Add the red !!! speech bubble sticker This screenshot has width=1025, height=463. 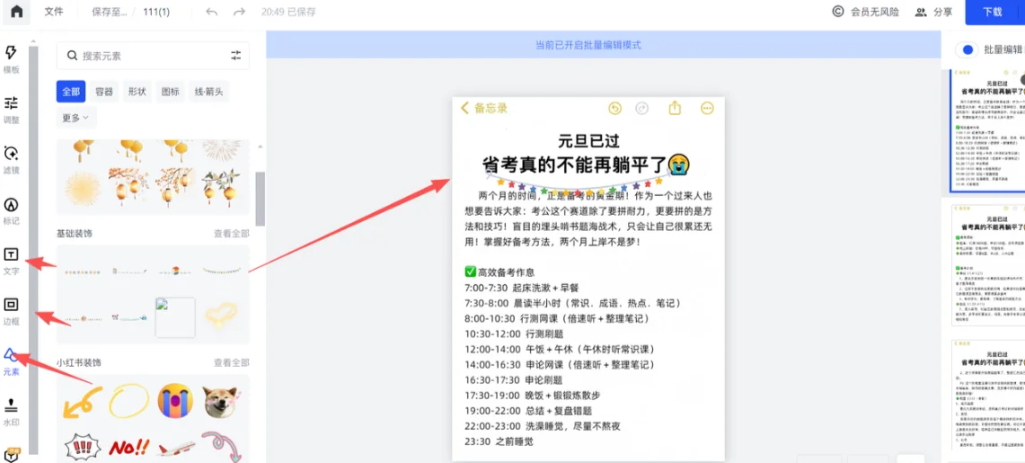(x=83, y=448)
